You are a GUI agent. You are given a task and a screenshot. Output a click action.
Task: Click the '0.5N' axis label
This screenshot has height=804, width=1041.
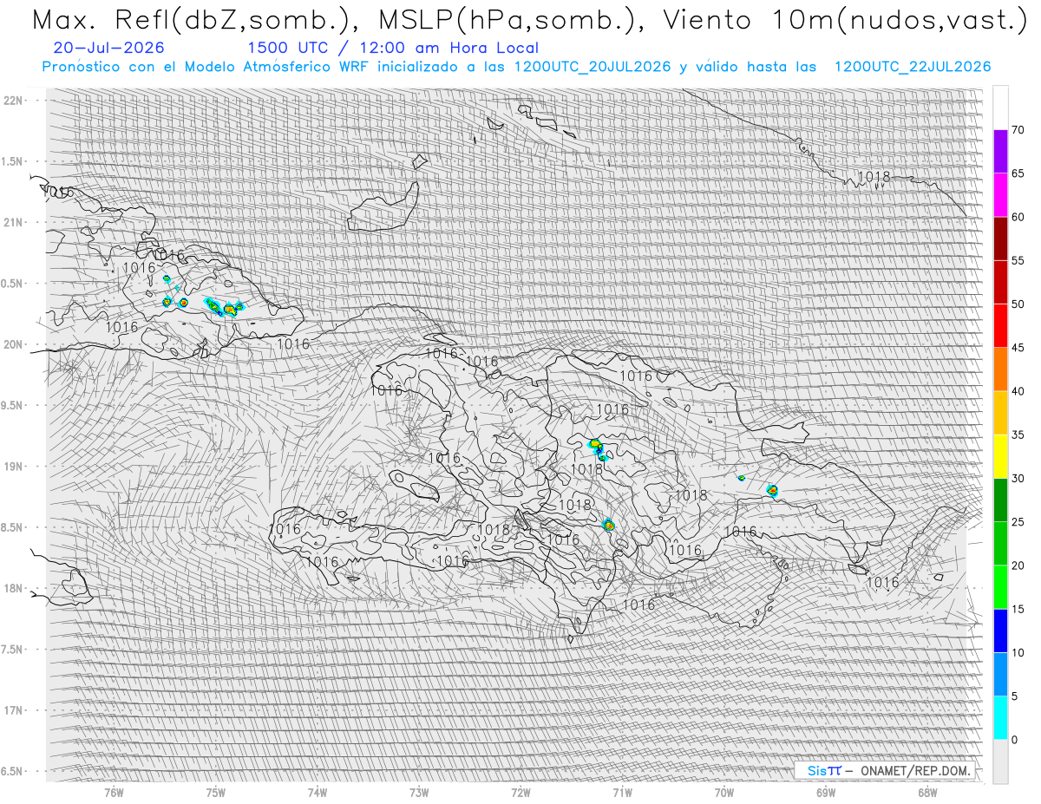(x=13, y=284)
